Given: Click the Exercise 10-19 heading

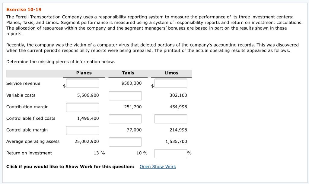Looking at the screenshot, I should [24, 9].
